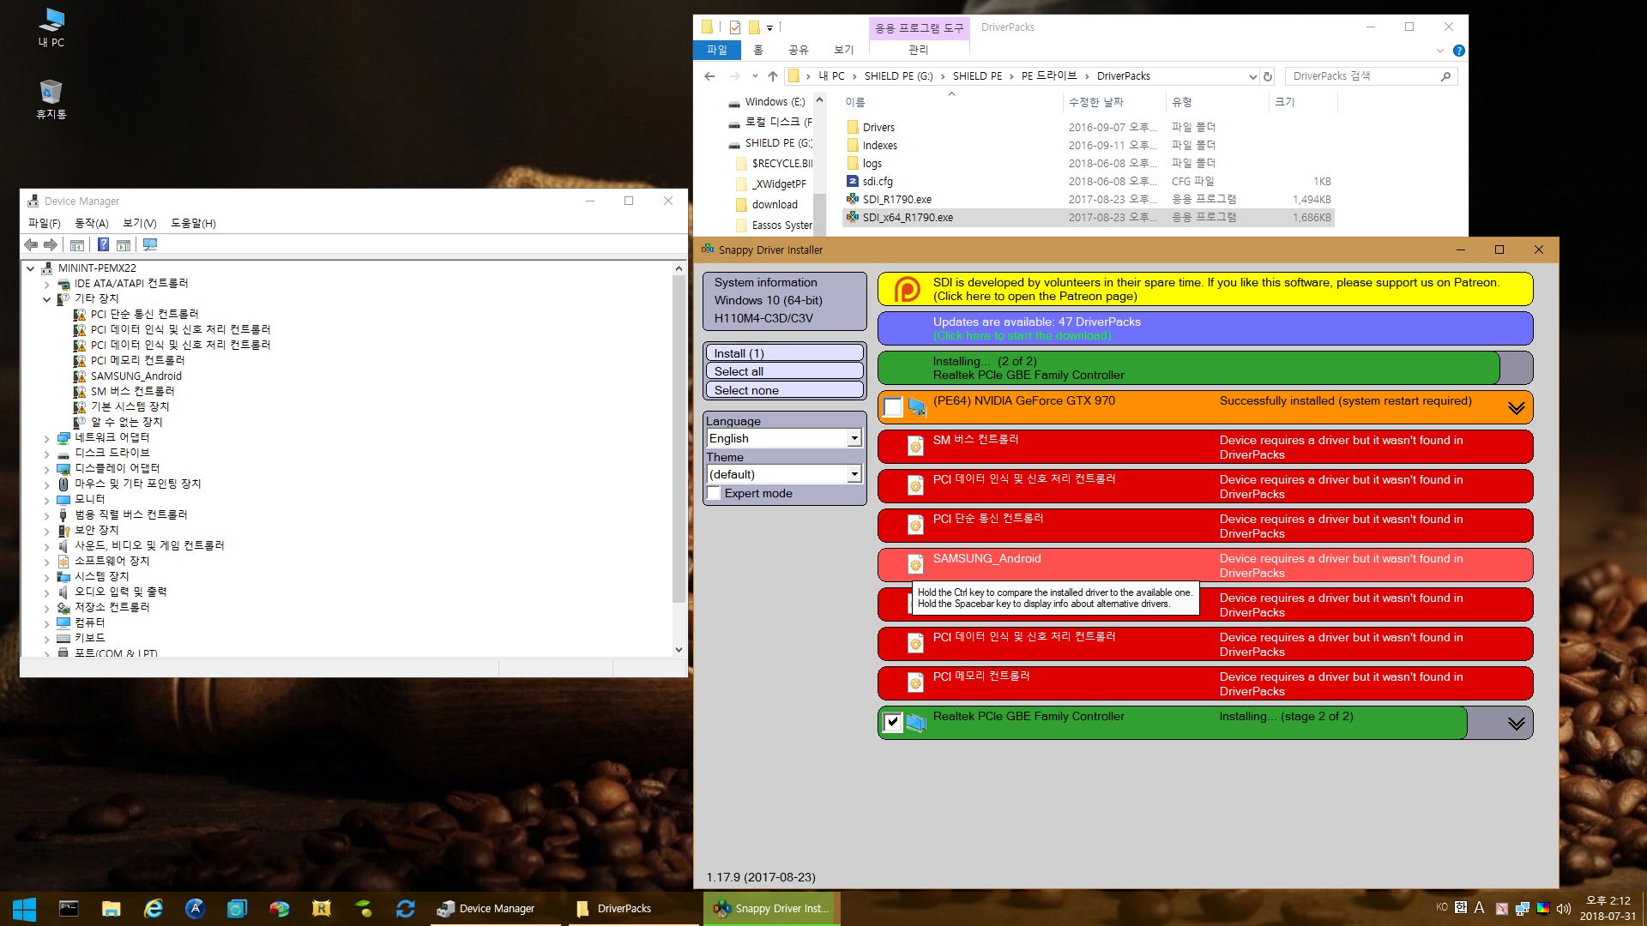Image resolution: width=1647 pixels, height=926 pixels.
Task: Click the driver icon on SDI's PCI 단순 통신 컨트롤러 row
Action: (915, 525)
